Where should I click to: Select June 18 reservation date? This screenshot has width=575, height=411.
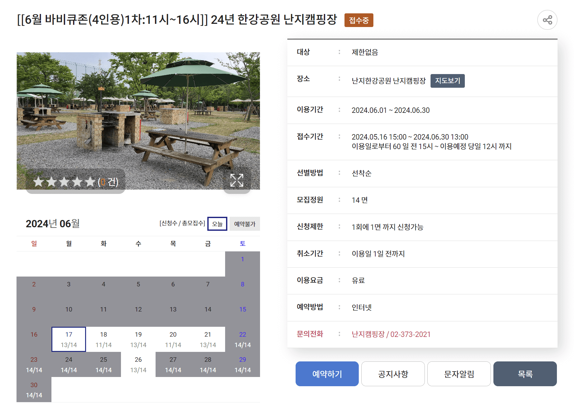tap(103, 339)
